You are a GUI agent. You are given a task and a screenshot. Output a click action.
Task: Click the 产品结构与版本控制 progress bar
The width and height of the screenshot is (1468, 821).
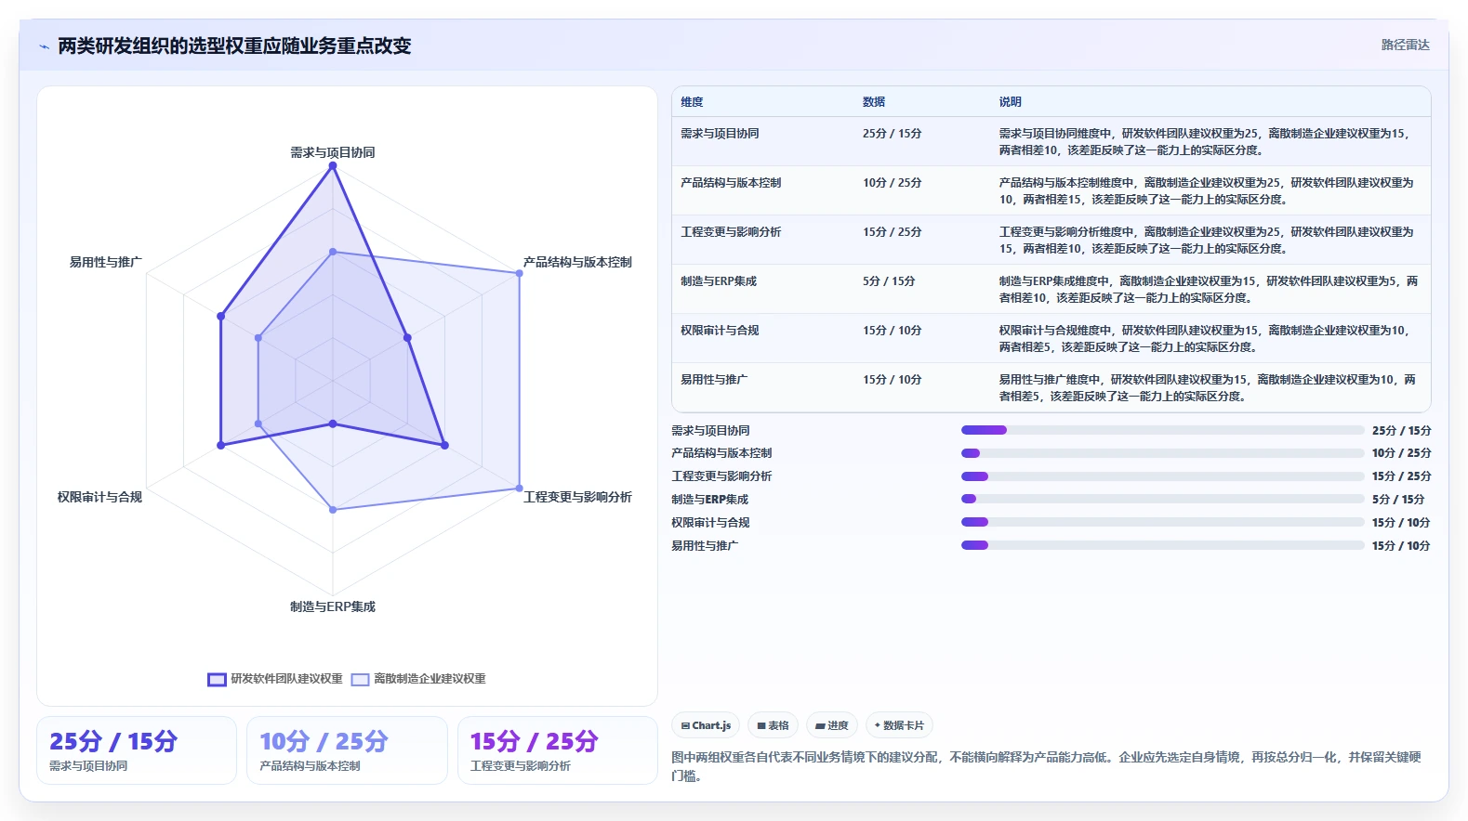pos(1162,453)
